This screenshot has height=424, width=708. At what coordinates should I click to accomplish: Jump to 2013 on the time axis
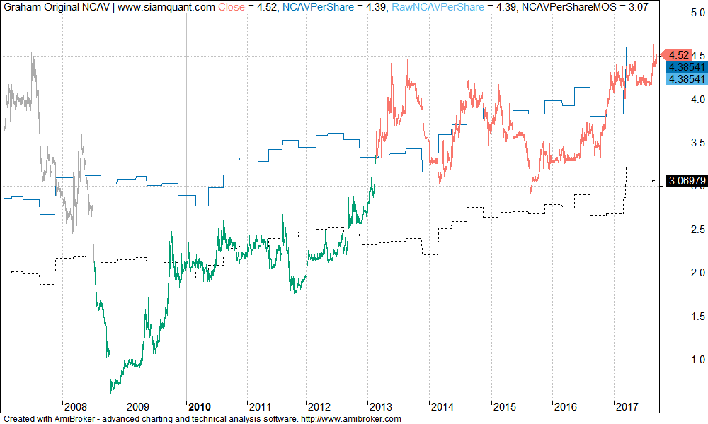point(382,406)
